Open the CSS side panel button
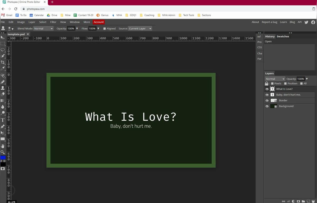The height and width of the screenshot is (203, 317). click(x=259, y=47)
